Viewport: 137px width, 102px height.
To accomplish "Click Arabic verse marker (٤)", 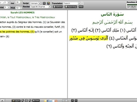I will (112, 38).
